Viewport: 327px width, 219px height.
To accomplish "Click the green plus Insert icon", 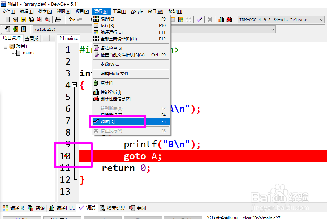I will coord(16,29).
